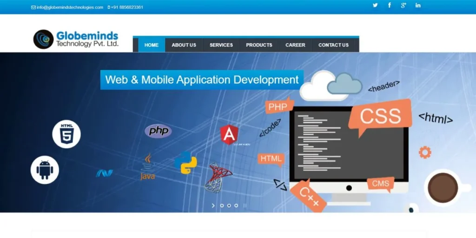
Task: Go to the HOME menu item
Action: pyautogui.click(x=152, y=45)
